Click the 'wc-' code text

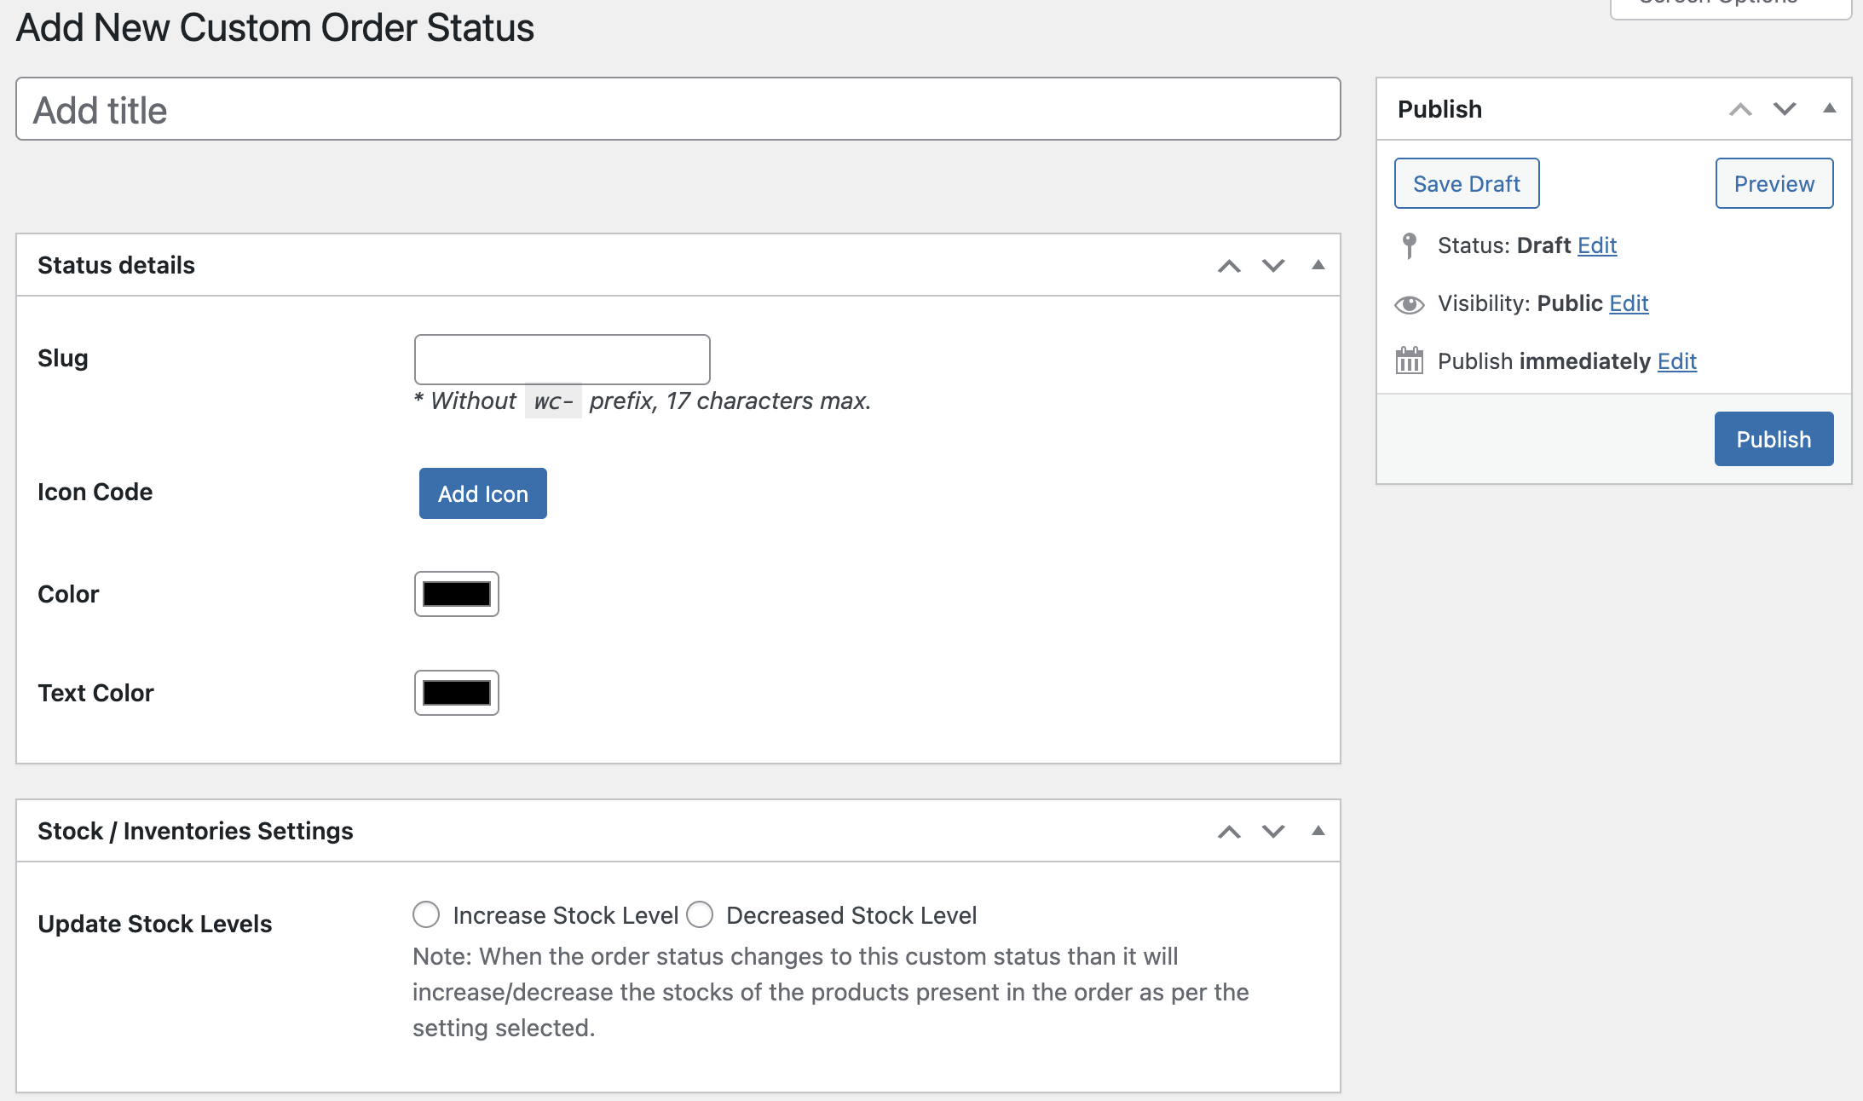coord(553,401)
